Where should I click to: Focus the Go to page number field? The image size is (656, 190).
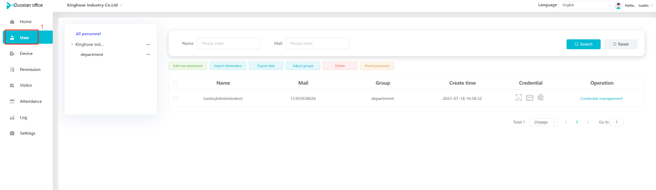coord(617,122)
